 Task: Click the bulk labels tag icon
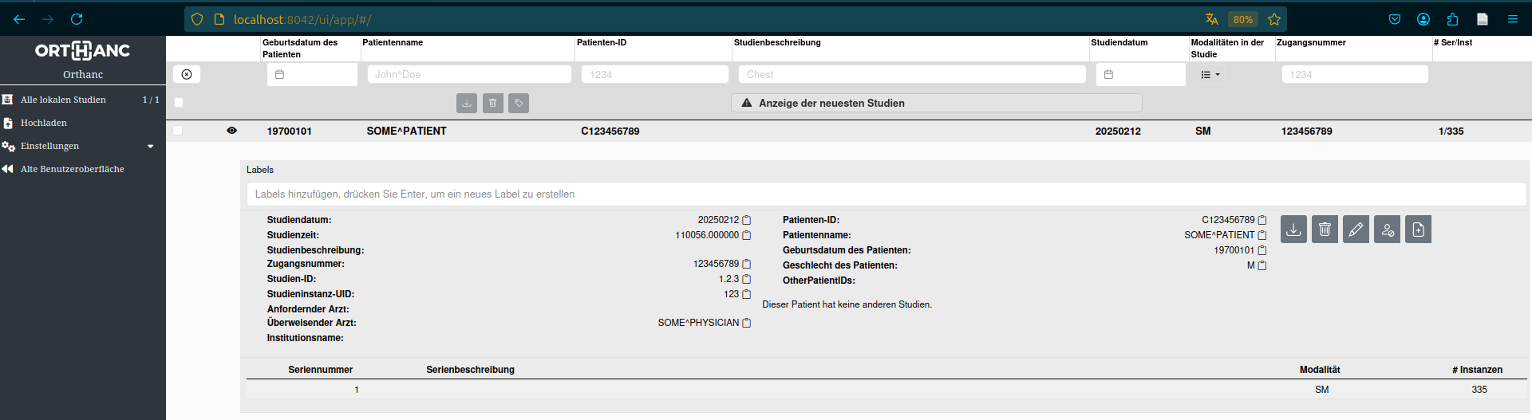(519, 103)
